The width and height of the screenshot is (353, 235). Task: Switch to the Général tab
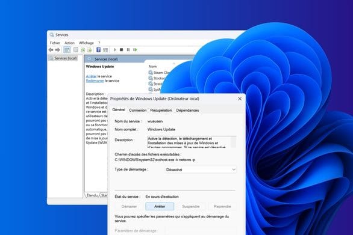[119, 109]
